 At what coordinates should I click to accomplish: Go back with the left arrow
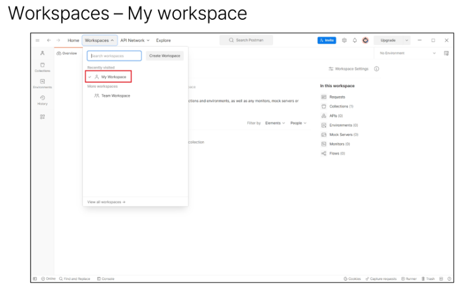[x=49, y=40]
